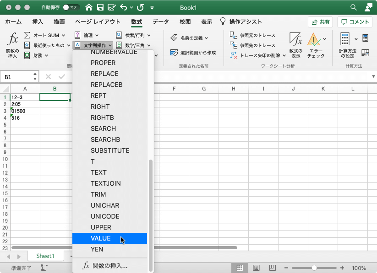
Task: Click the 数学/三角 icon
Action: pos(119,45)
